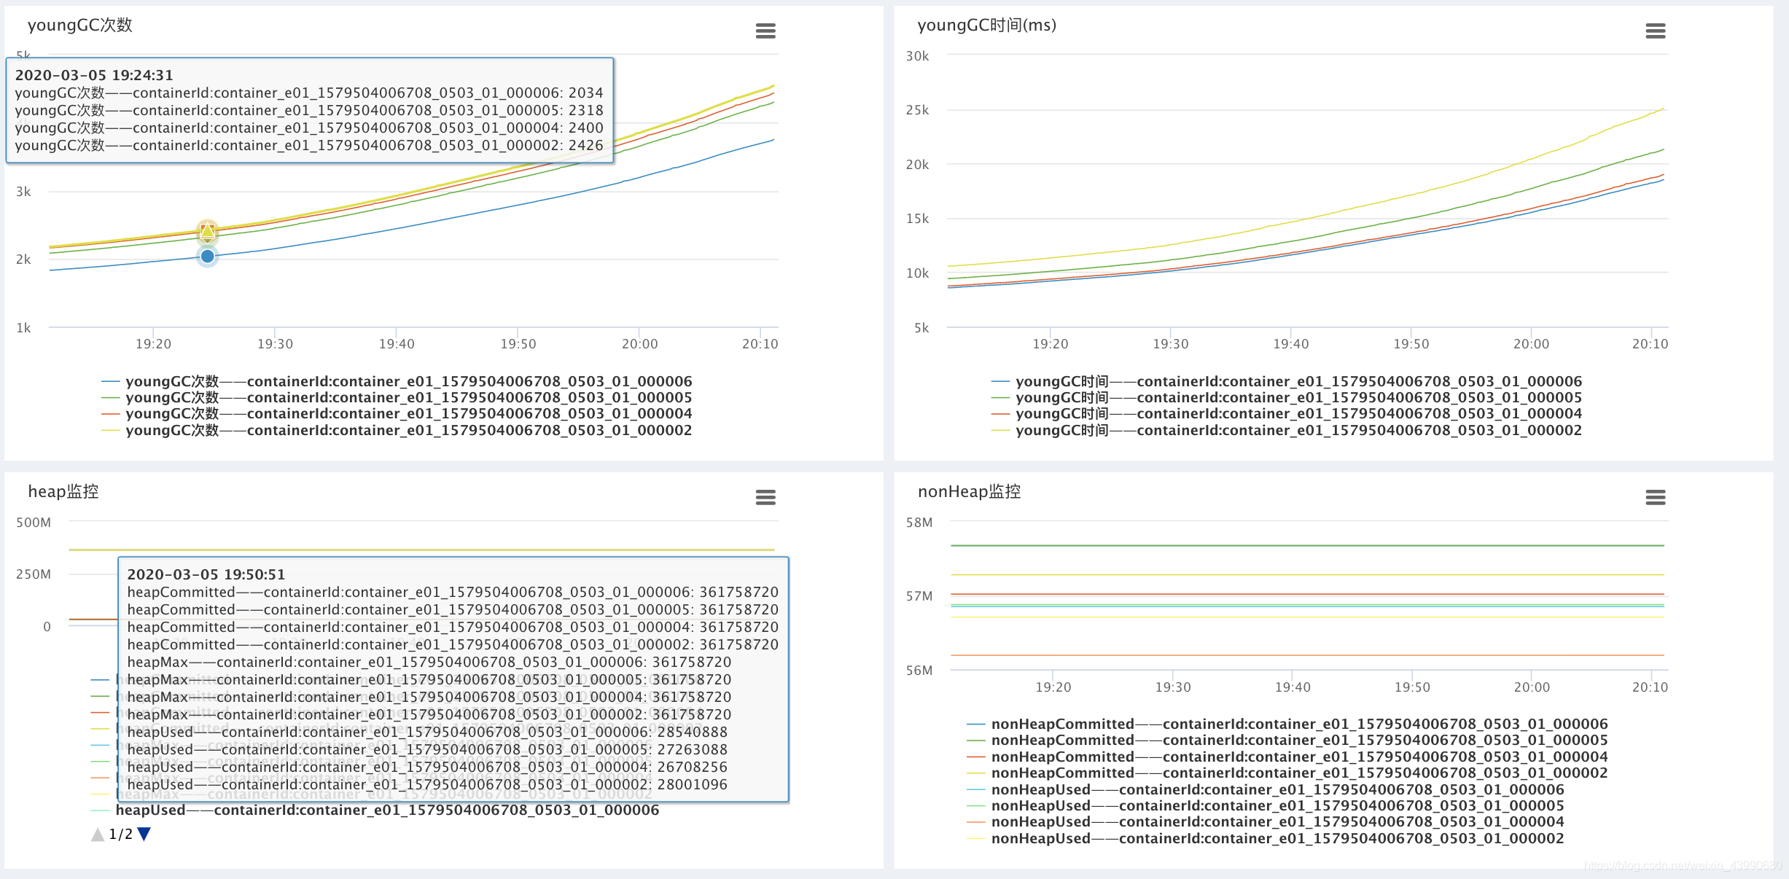Open the nonHeap监控 chart context menu

pos(1656,497)
